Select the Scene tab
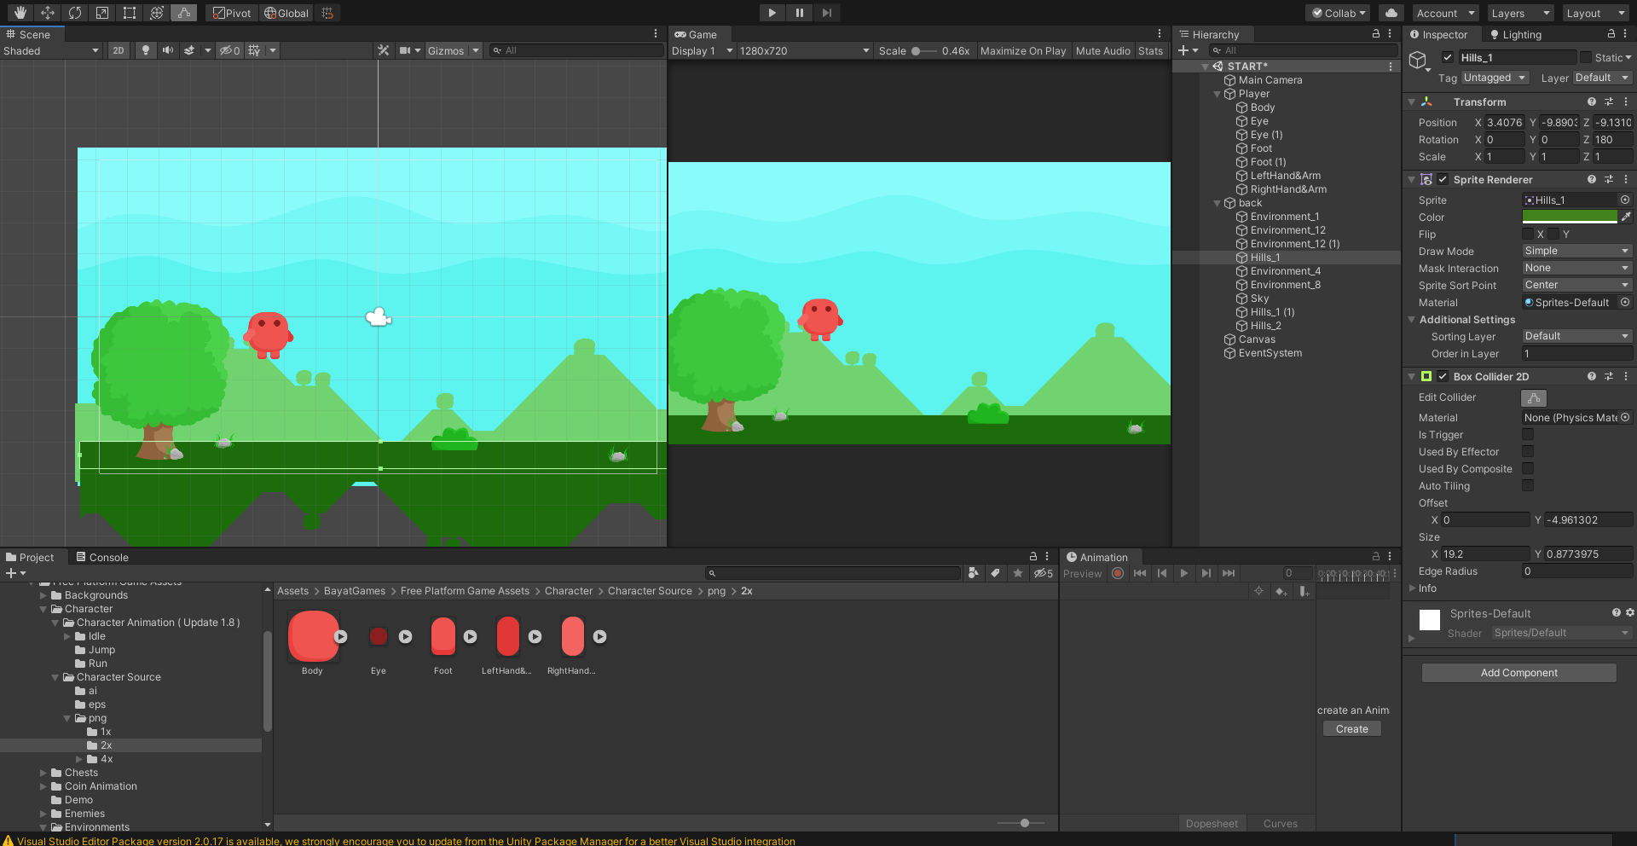The width and height of the screenshot is (1637, 846). tap(29, 34)
